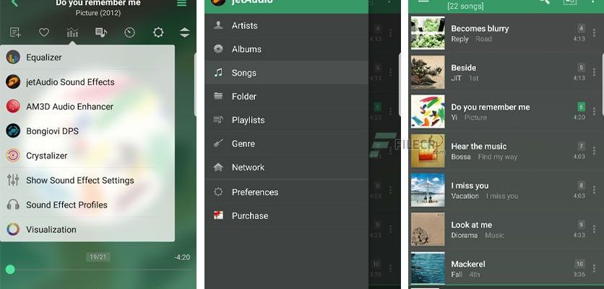Tap the Beside album thumbnail
604x289 pixels.
click(x=428, y=72)
